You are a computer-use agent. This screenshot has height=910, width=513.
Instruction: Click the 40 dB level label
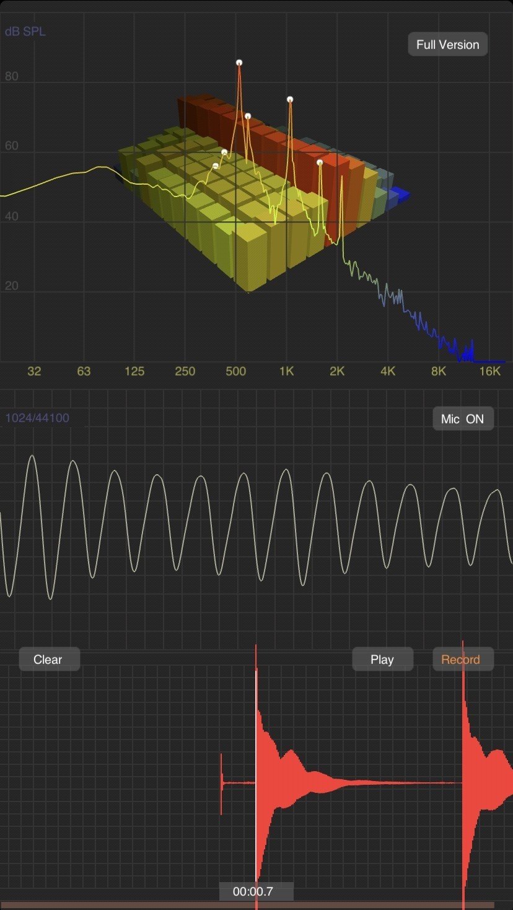(x=12, y=217)
